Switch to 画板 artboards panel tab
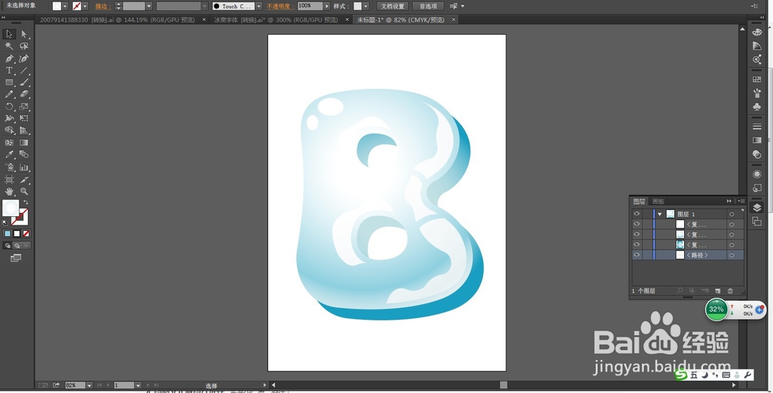Screen dimensions: 773x393 [658, 202]
